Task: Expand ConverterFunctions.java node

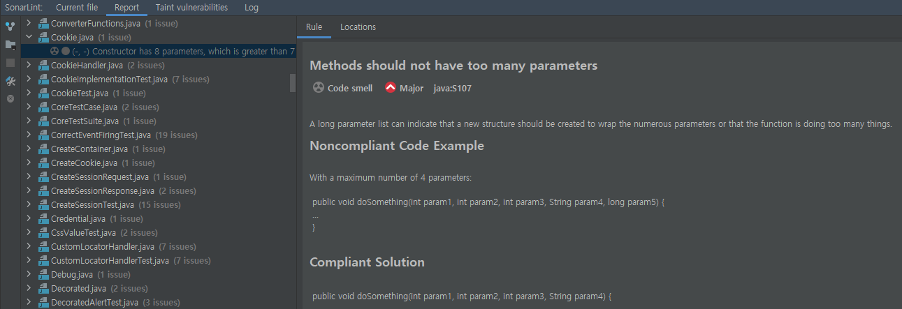Action: click(29, 23)
